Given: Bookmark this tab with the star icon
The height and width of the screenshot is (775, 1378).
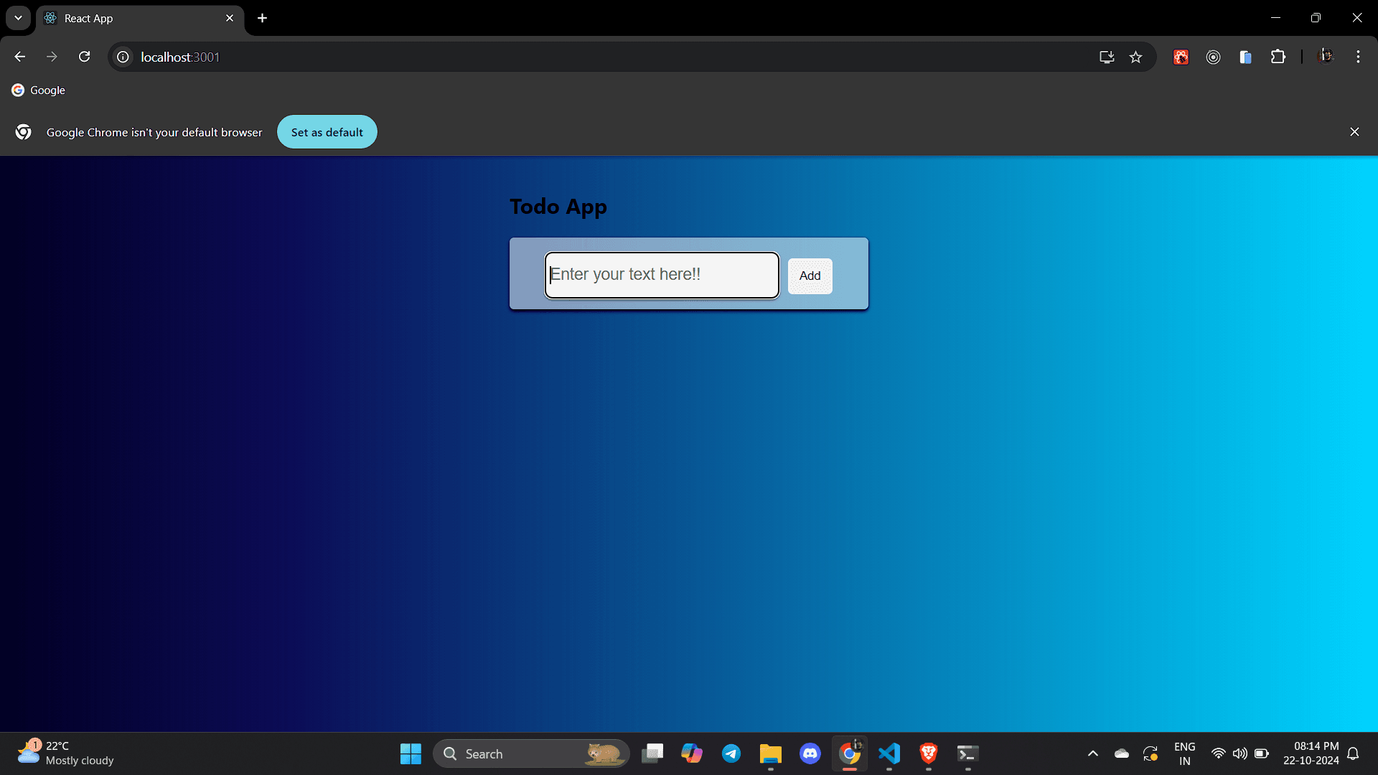Looking at the screenshot, I should (1135, 57).
